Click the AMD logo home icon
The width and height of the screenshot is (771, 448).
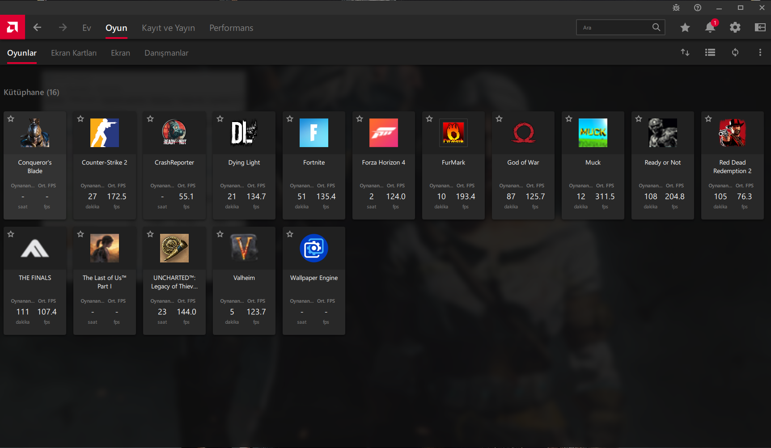[x=13, y=27]
